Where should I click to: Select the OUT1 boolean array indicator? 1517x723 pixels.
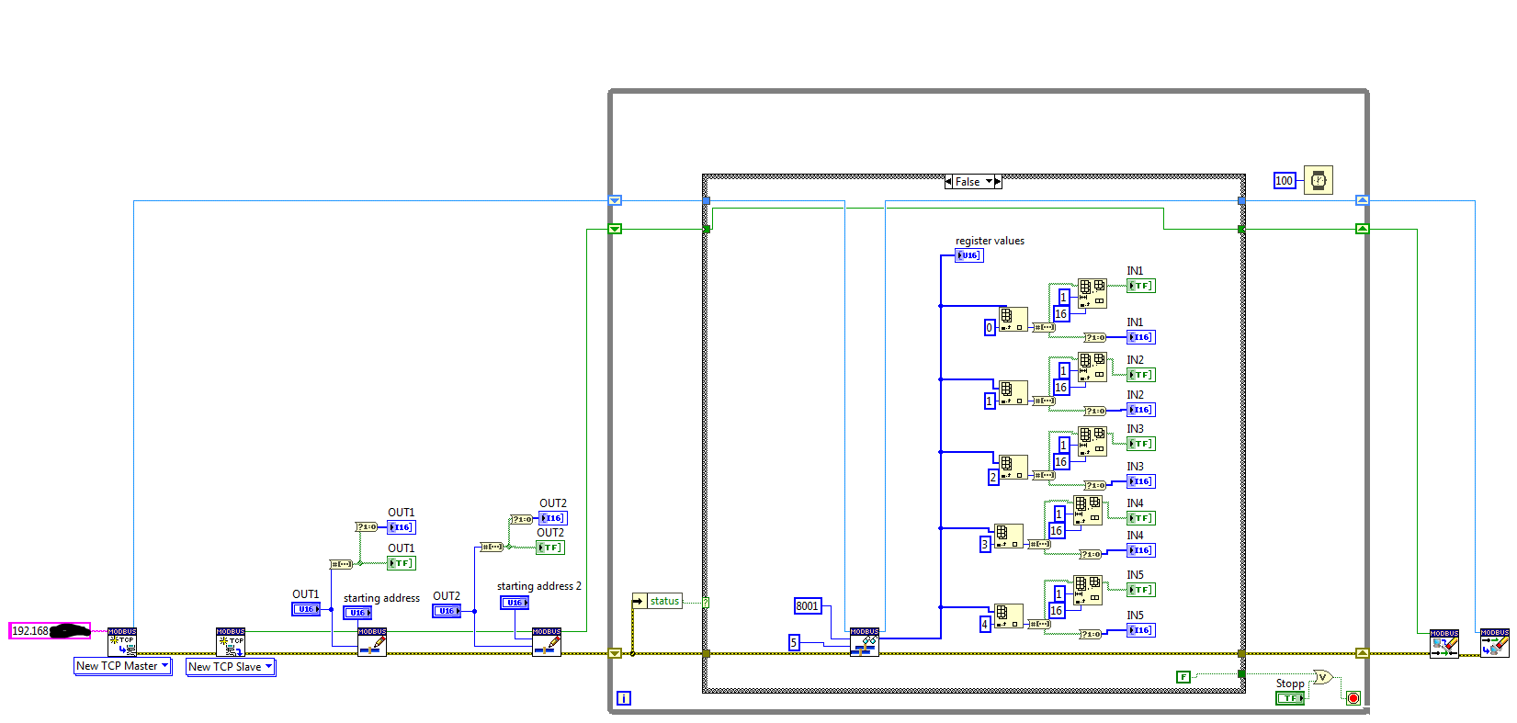(x=402, y=563)
